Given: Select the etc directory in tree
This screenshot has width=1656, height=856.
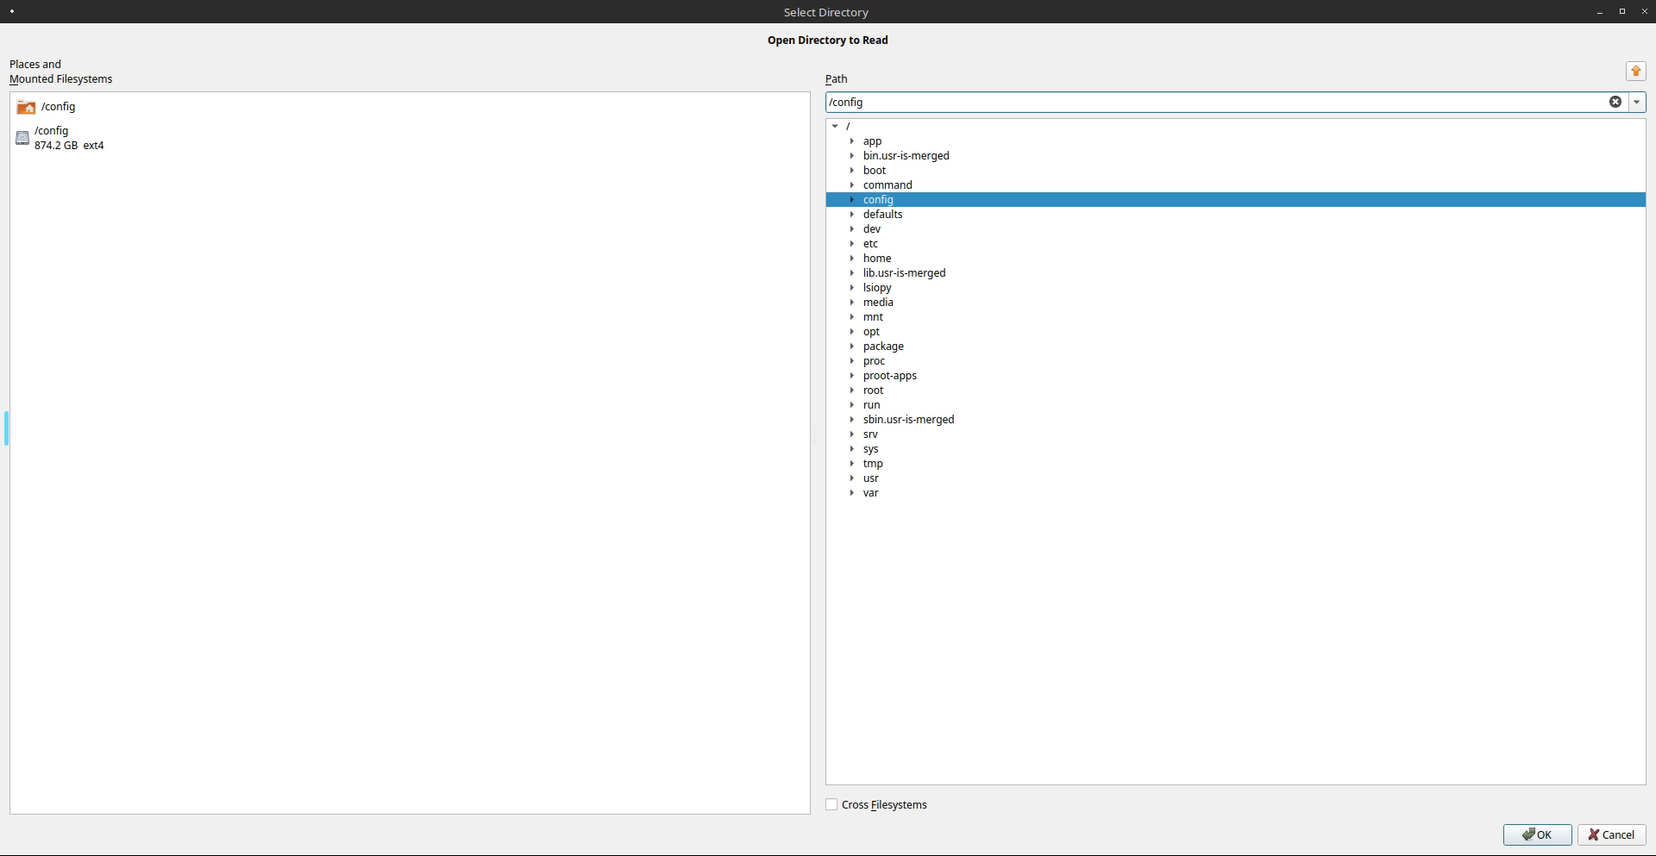Looking at the screenshot, I should pos(870,244).
